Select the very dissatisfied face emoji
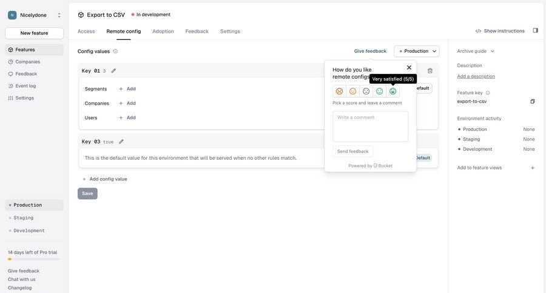This screenshot has width=546, height=293. (x=339, y=91)
